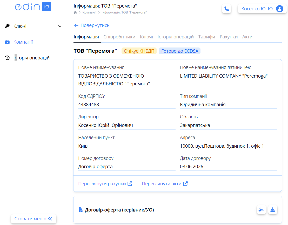This screenshot has height=225, width=288.
Task: Click the phone call icon button
Action: click(x=226, y=9)
